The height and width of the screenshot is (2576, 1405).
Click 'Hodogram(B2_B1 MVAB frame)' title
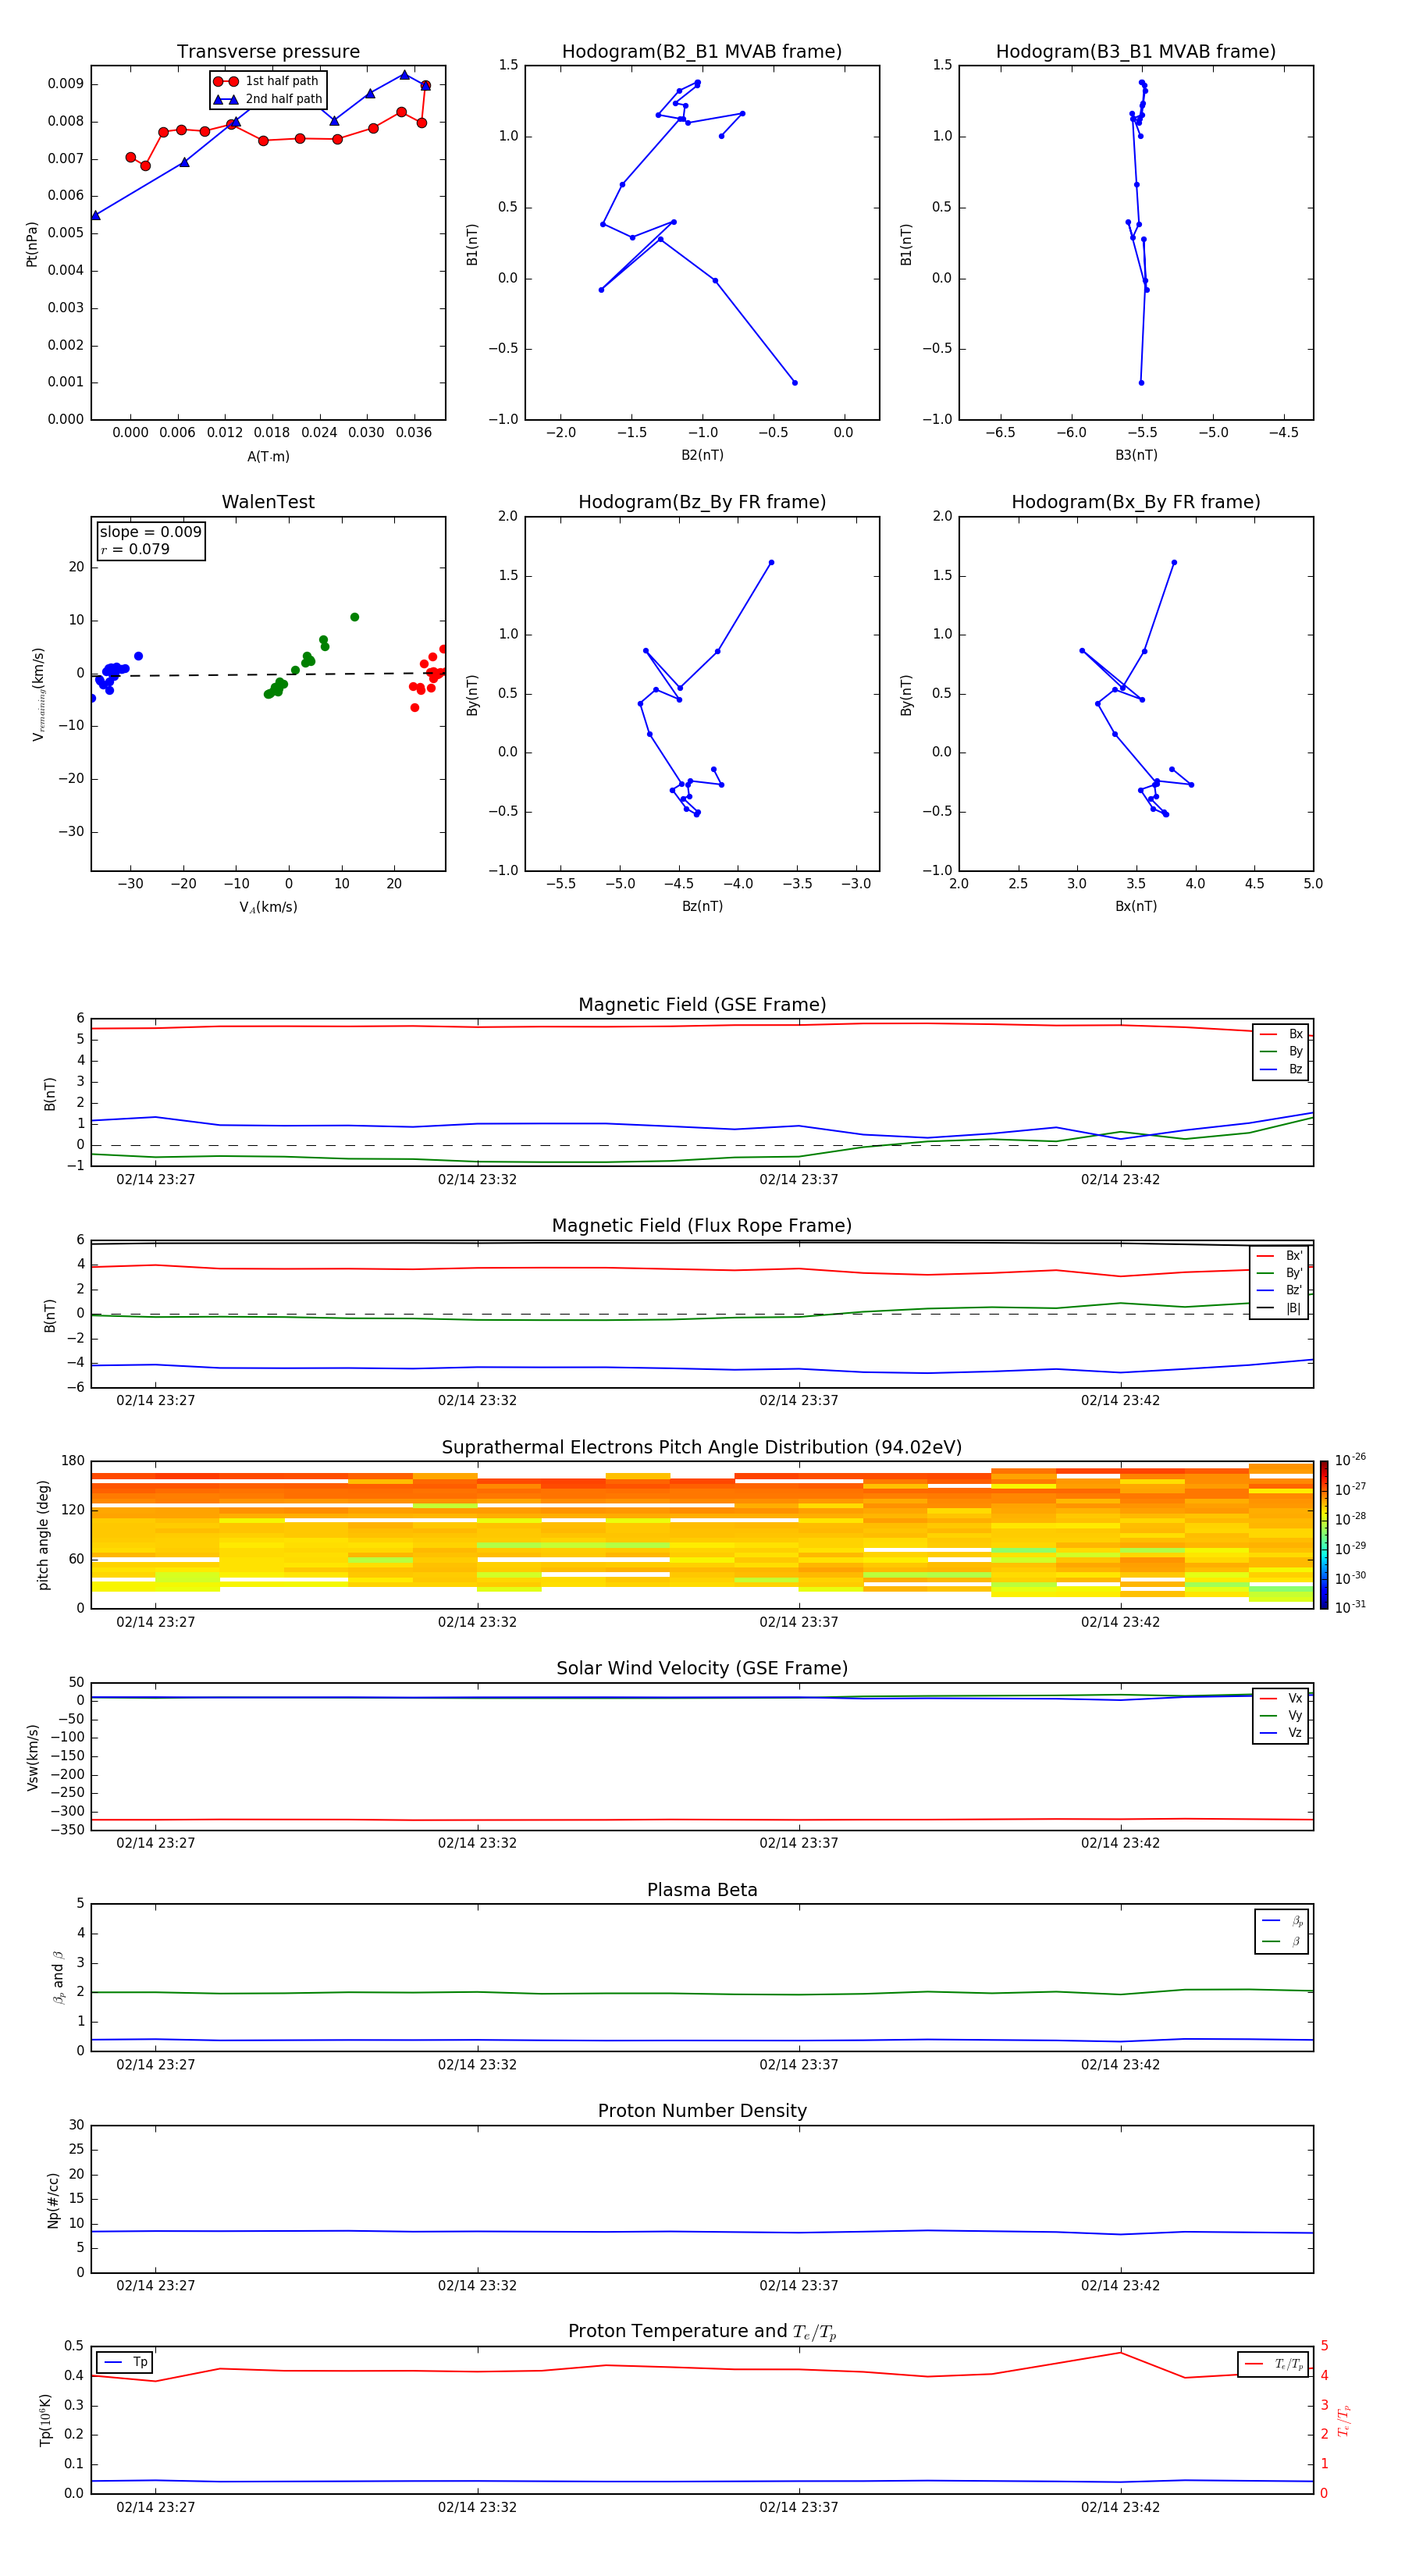(702, 52)
